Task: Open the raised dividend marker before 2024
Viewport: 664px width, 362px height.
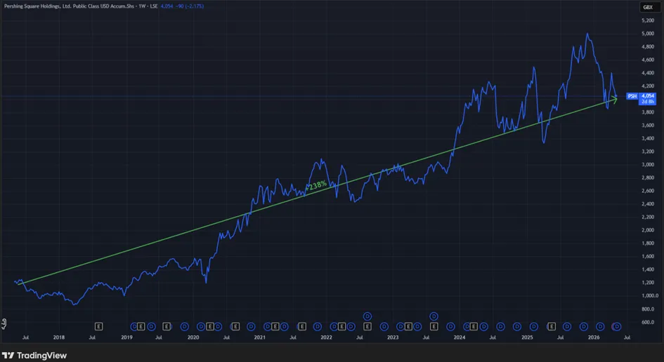Action: (x=434, y=316)
